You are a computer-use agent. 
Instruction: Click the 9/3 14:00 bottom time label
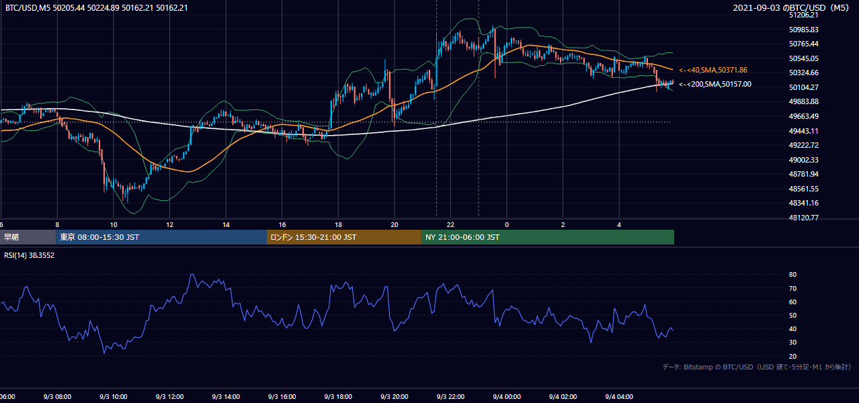(226, 398)
